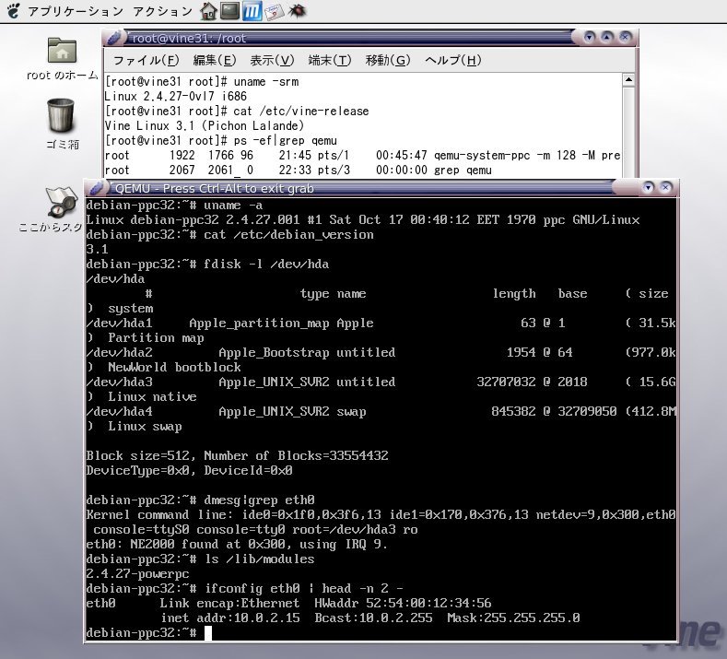This screenshot has height=659, width=727.
Task: Minimize the root@vine31 terminal window
Action: pyautogui.click(x=590, y=37)
